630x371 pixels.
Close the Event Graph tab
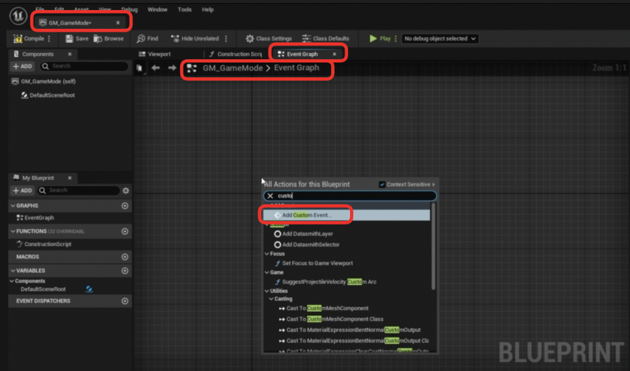(x=335, y=54)
